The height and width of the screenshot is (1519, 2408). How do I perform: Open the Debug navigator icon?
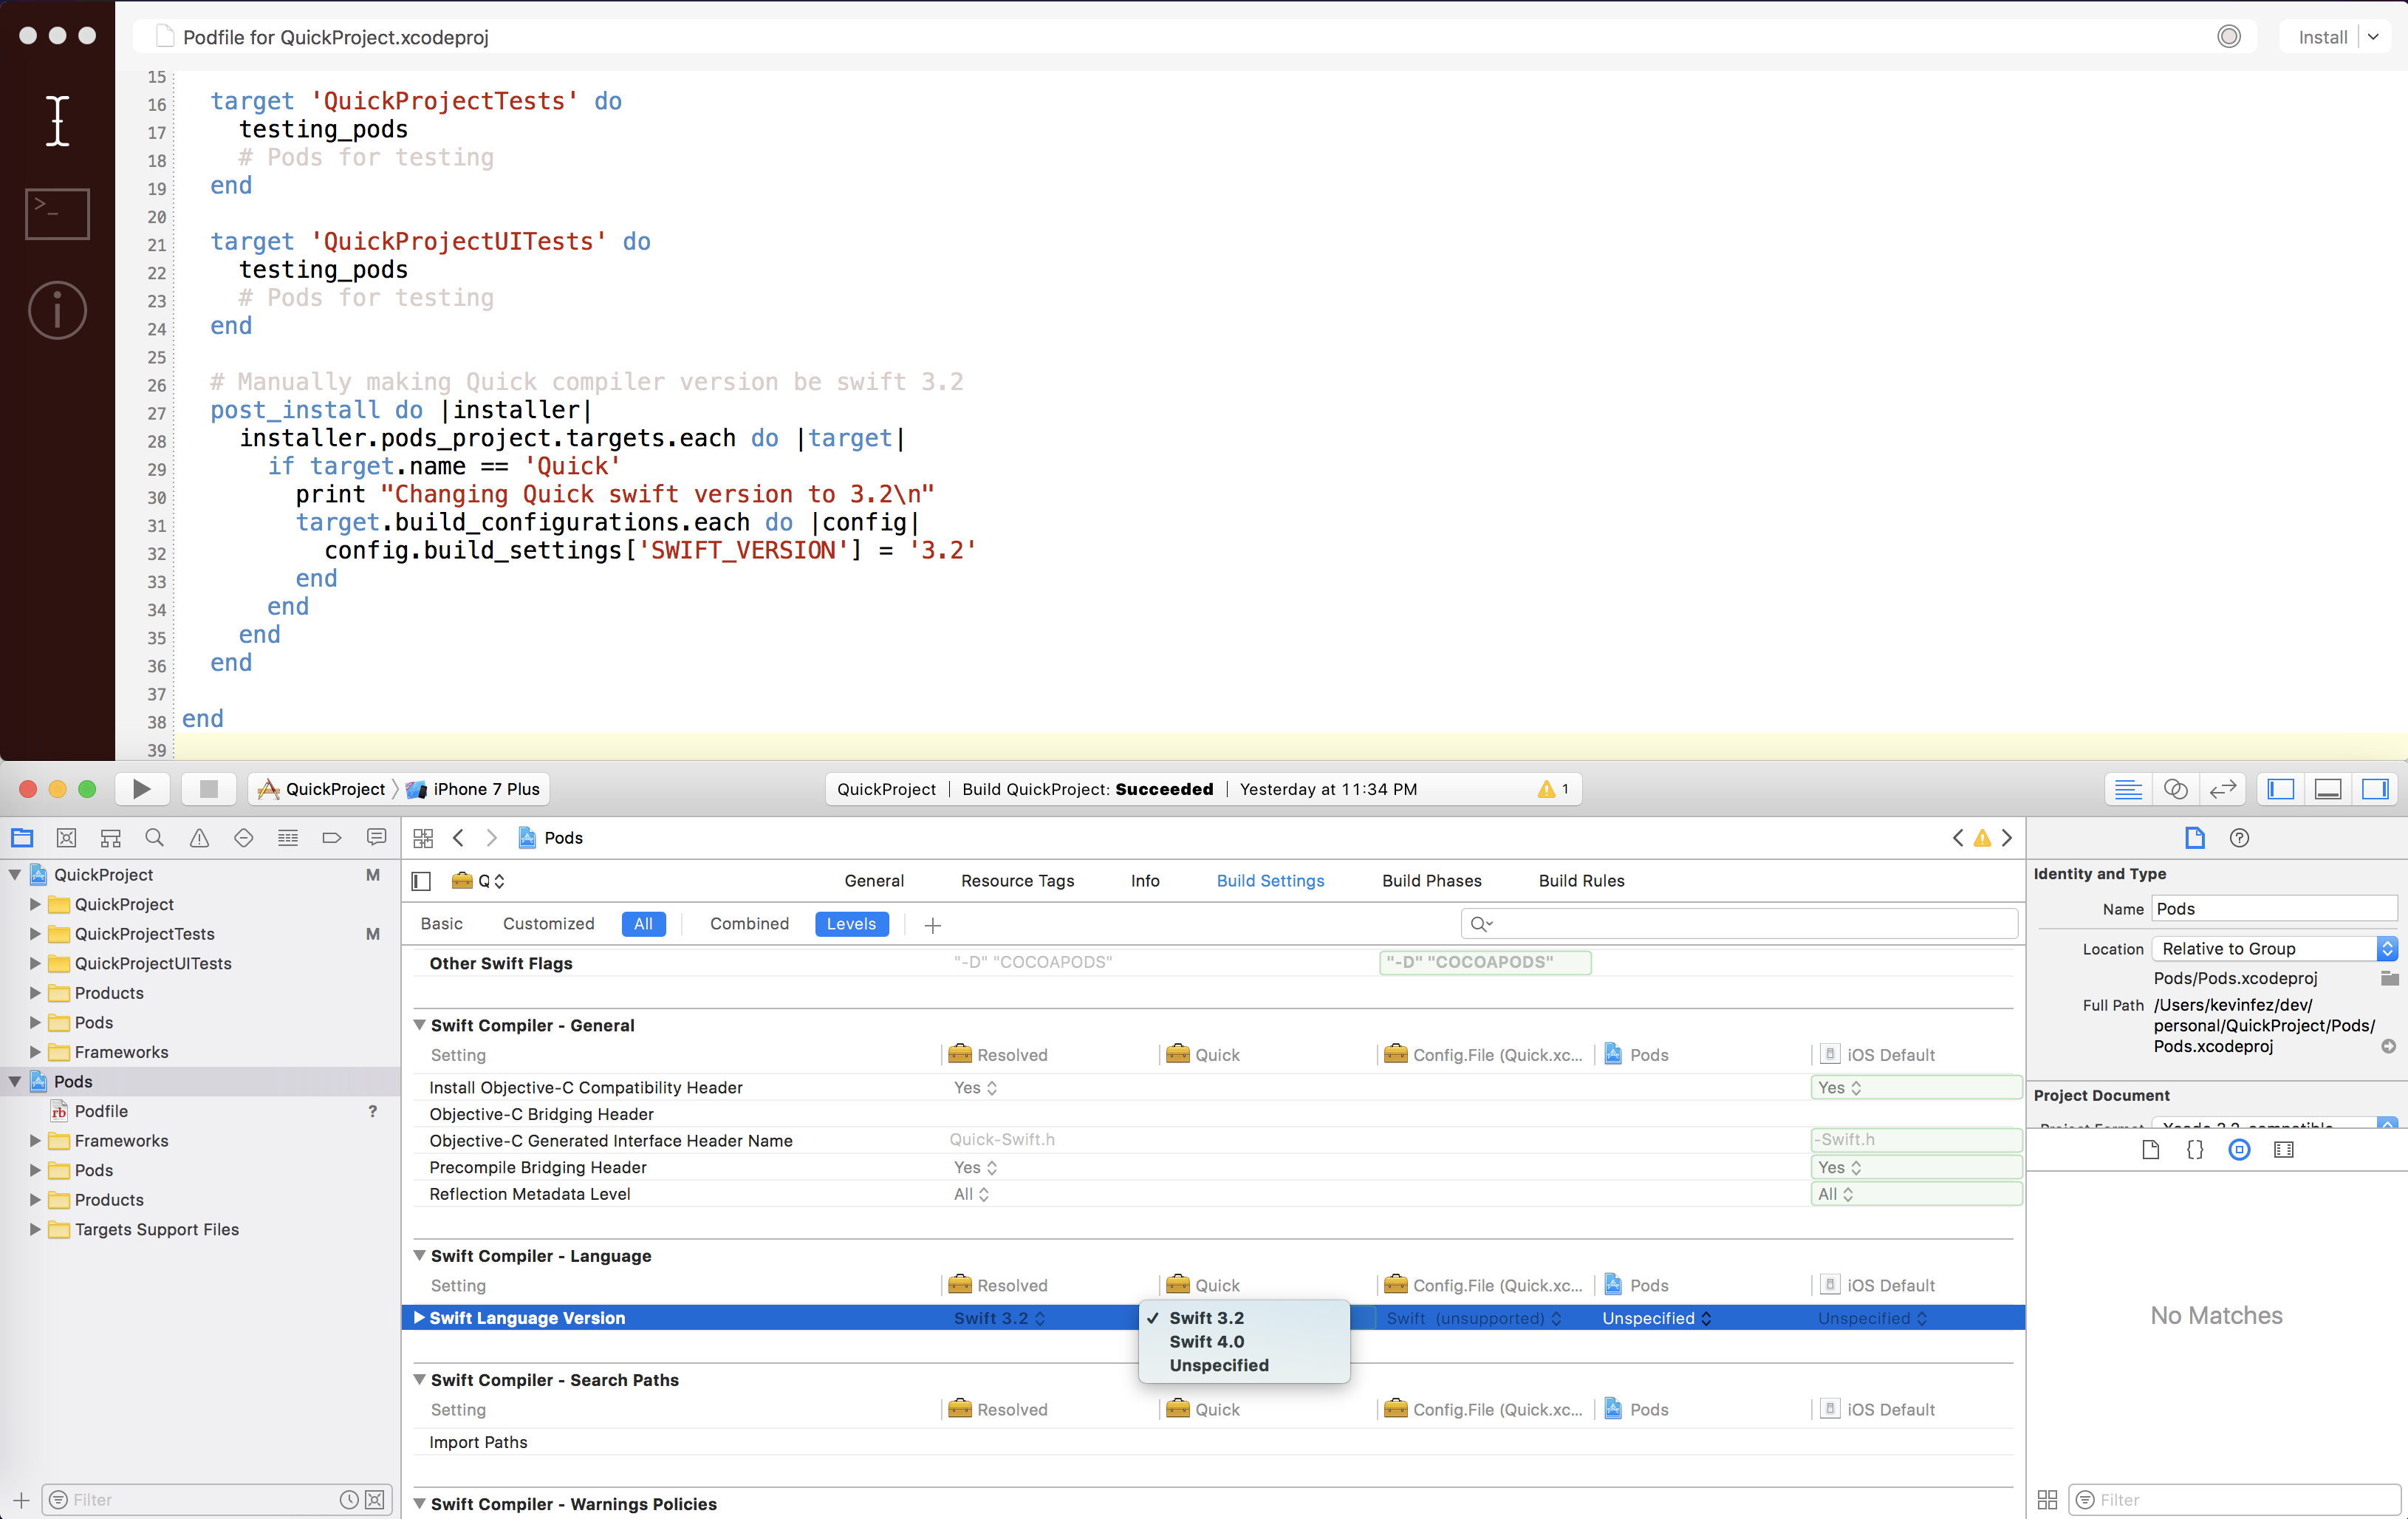point(288,838)
